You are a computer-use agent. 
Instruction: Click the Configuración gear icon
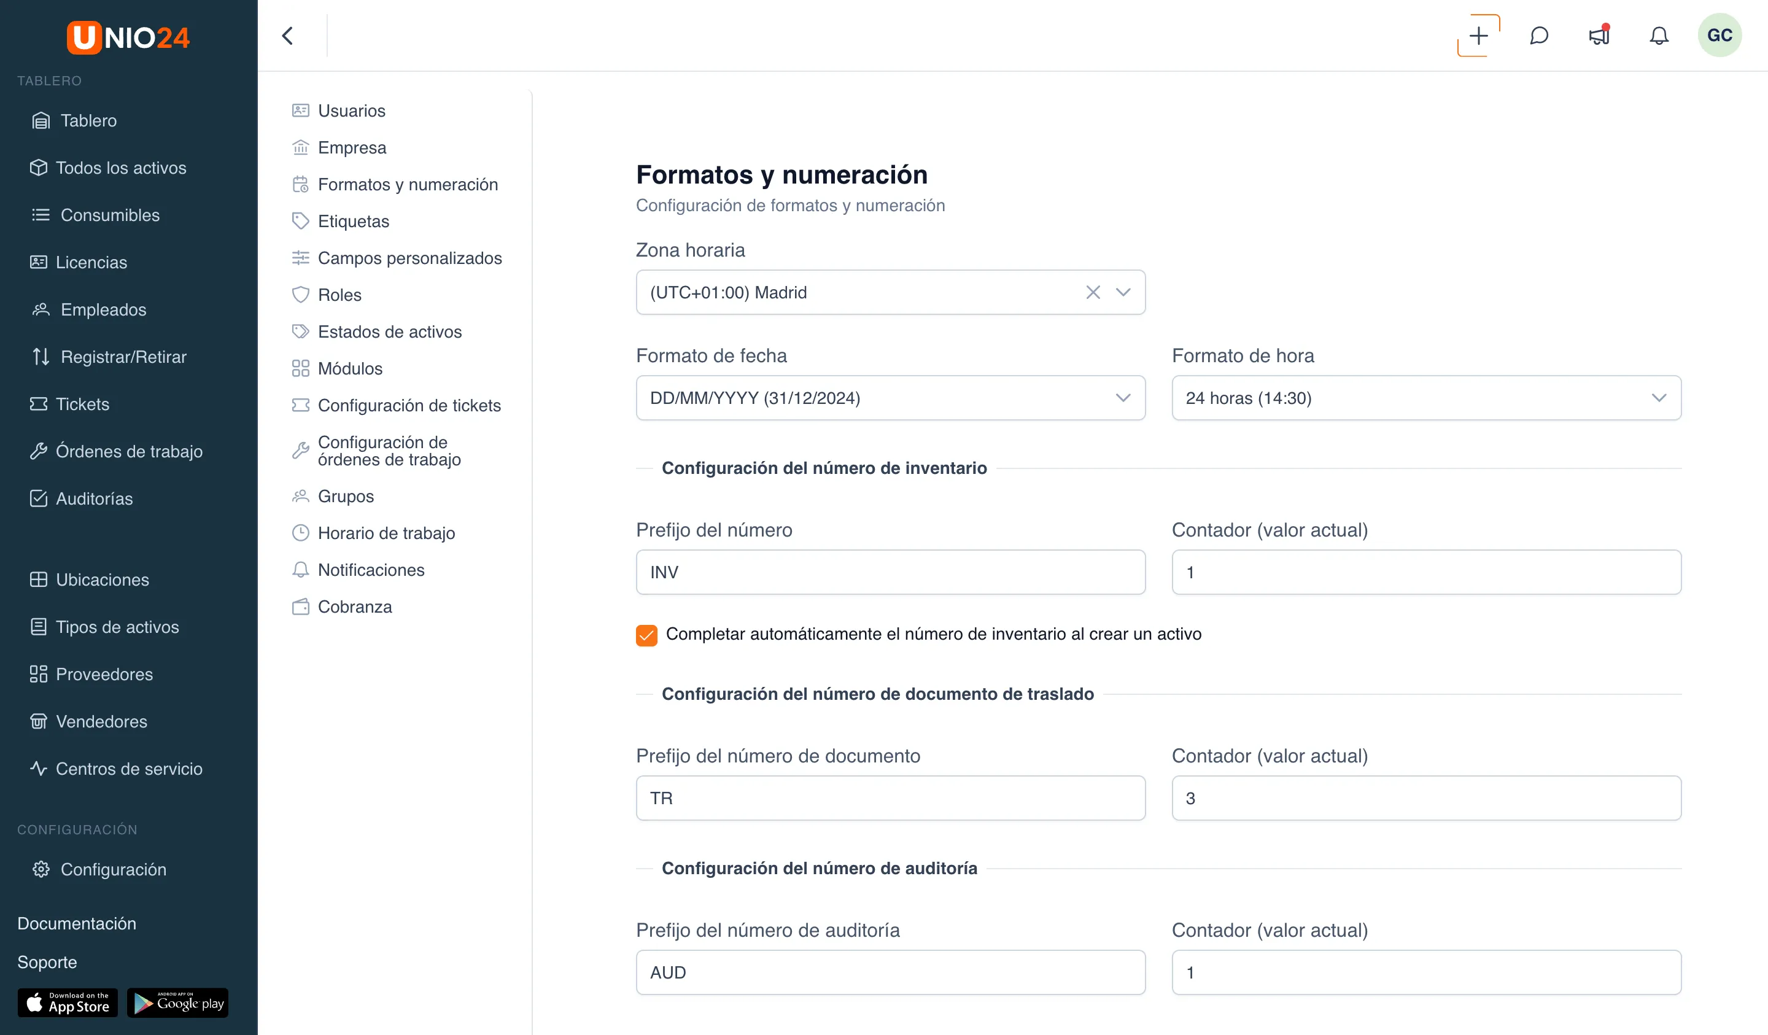click(x=41, y=869)
